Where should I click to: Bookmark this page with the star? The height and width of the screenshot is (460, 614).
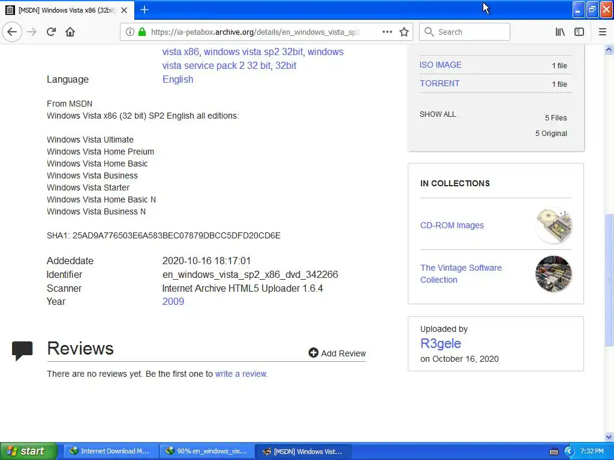point(404,32)
